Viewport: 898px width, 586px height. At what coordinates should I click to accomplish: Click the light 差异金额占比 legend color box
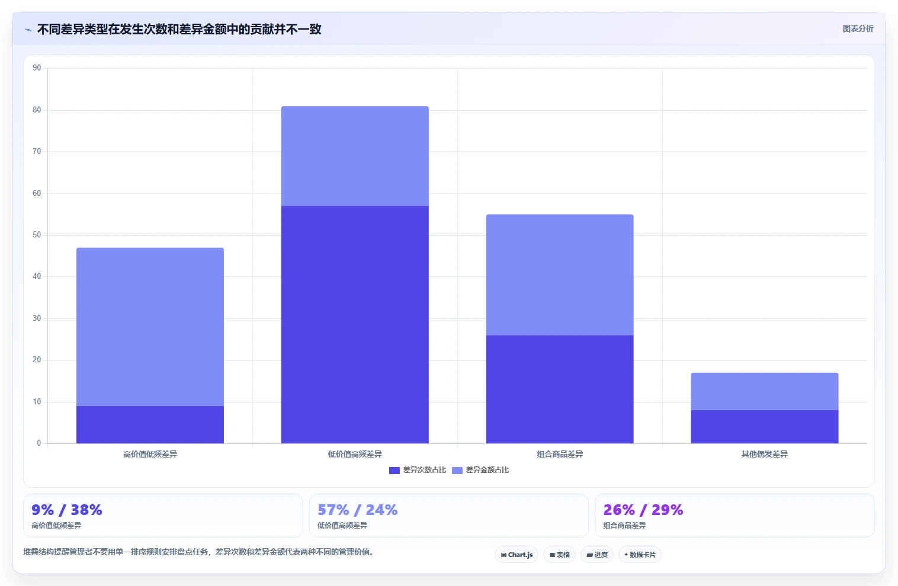click(457, 470)
